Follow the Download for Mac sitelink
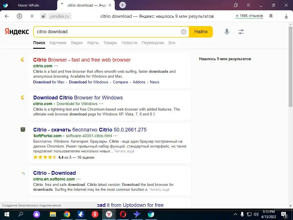 [x=49, y=82]
